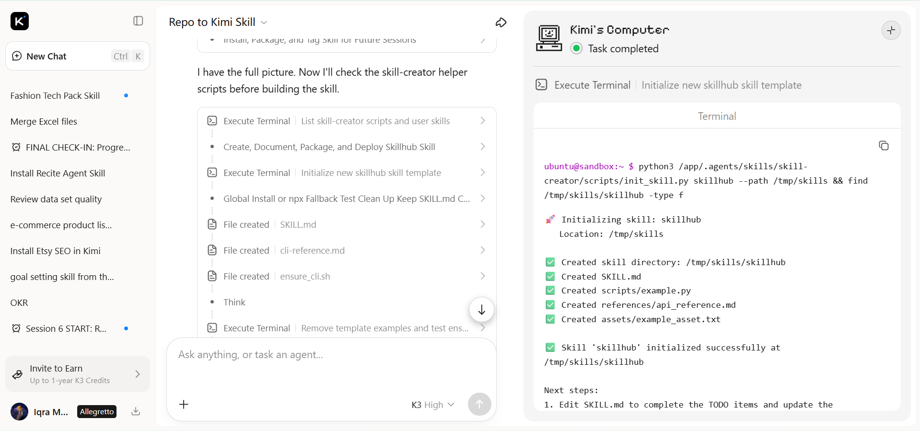
Task: Collapse the sidebar panel icon
Action: pyautogui.click(x=138, y=21)
